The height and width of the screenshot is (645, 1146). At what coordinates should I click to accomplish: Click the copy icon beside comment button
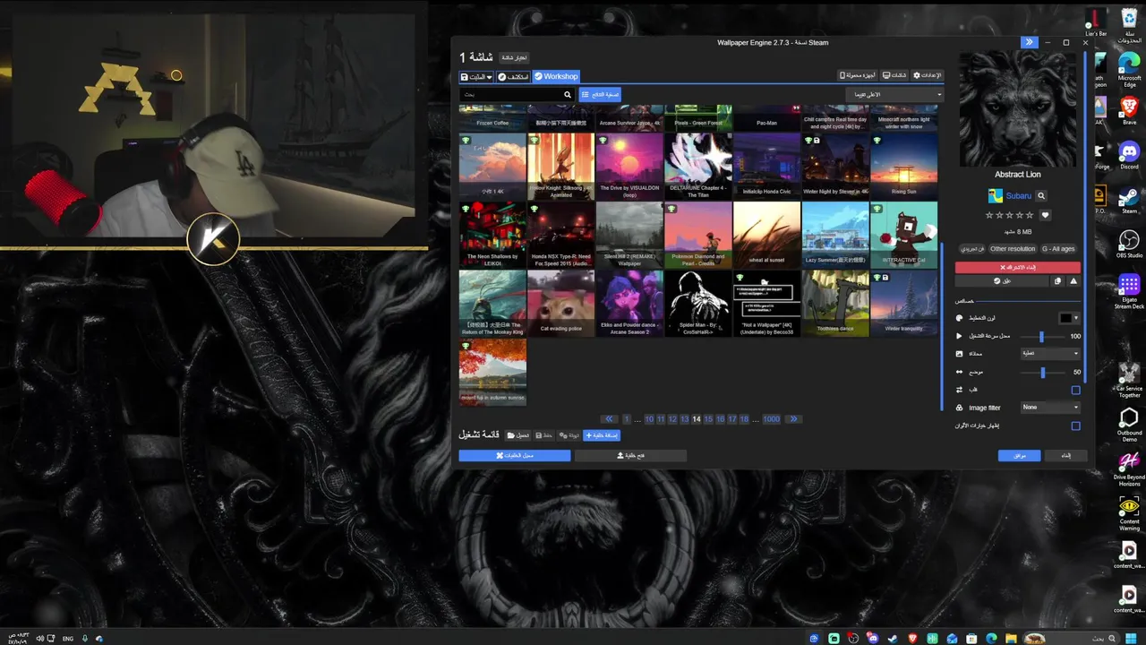[x=1057, y=281]
